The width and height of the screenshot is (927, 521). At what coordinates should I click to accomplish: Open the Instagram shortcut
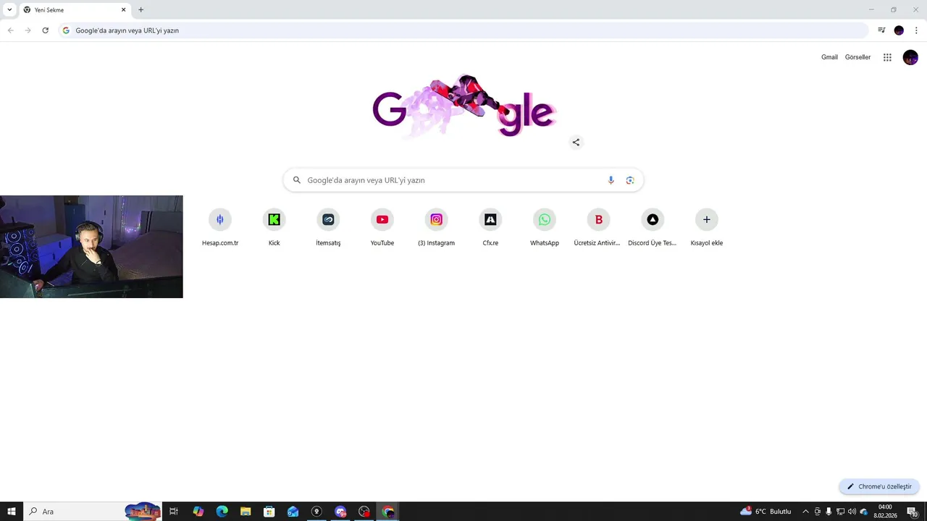coord(436,227)
